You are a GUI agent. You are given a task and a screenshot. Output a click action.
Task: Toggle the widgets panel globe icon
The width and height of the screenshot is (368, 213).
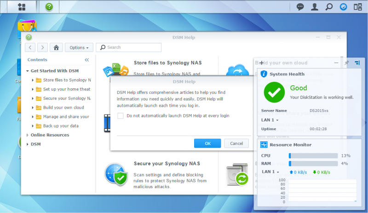[x=343, y=7]
